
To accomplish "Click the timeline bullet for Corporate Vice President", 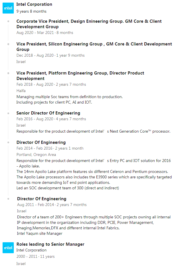I will click(8, 21).
